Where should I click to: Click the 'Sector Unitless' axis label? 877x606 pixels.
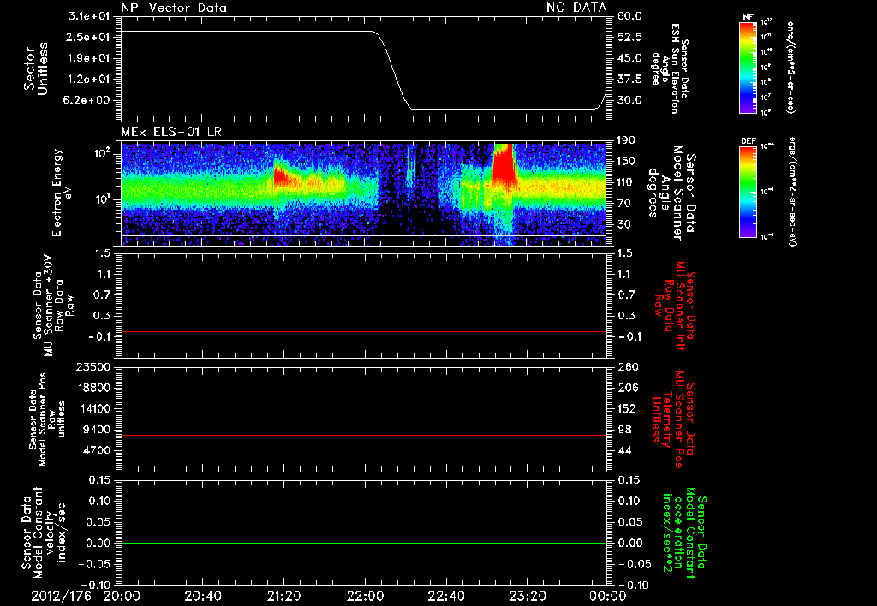(x=36, y=68)
